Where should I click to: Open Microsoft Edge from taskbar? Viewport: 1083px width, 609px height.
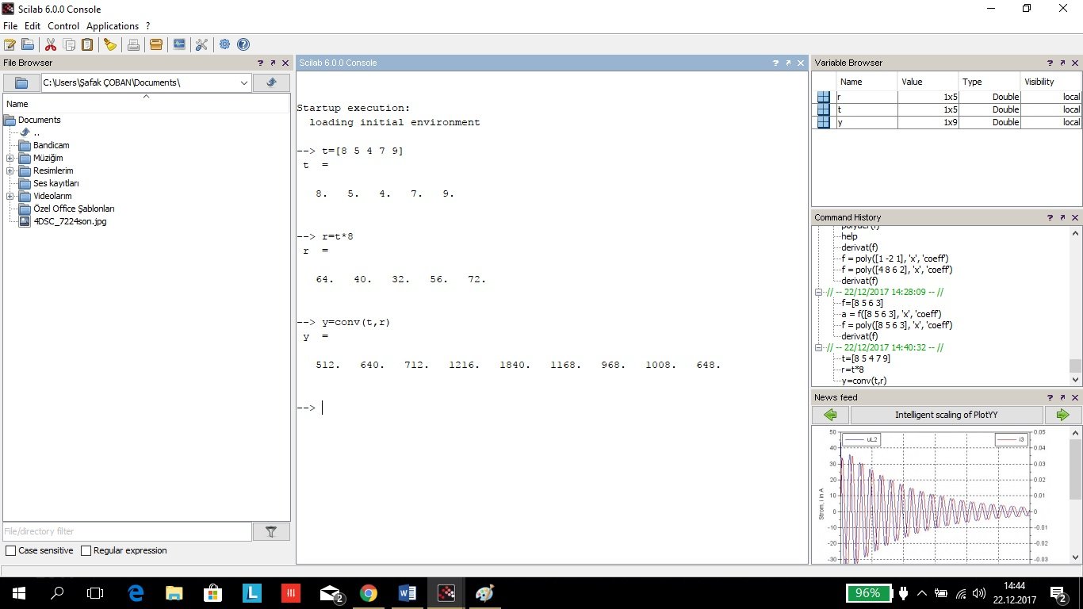pyautogui.click(x=136, y=593)
